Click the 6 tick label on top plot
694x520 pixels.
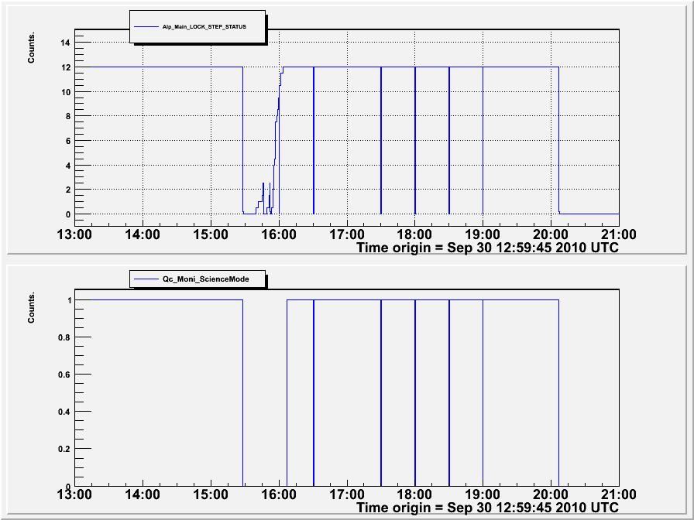[x=68, y=142]
